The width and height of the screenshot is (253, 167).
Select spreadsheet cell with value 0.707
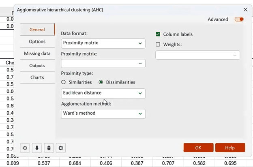coord(168,163)
